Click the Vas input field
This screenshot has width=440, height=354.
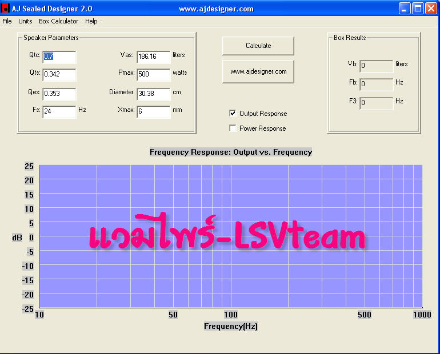154,57
